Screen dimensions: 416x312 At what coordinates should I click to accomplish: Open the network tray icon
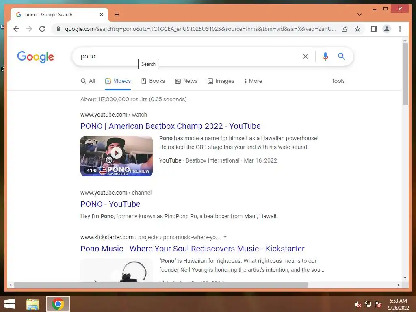pos(368,304)
